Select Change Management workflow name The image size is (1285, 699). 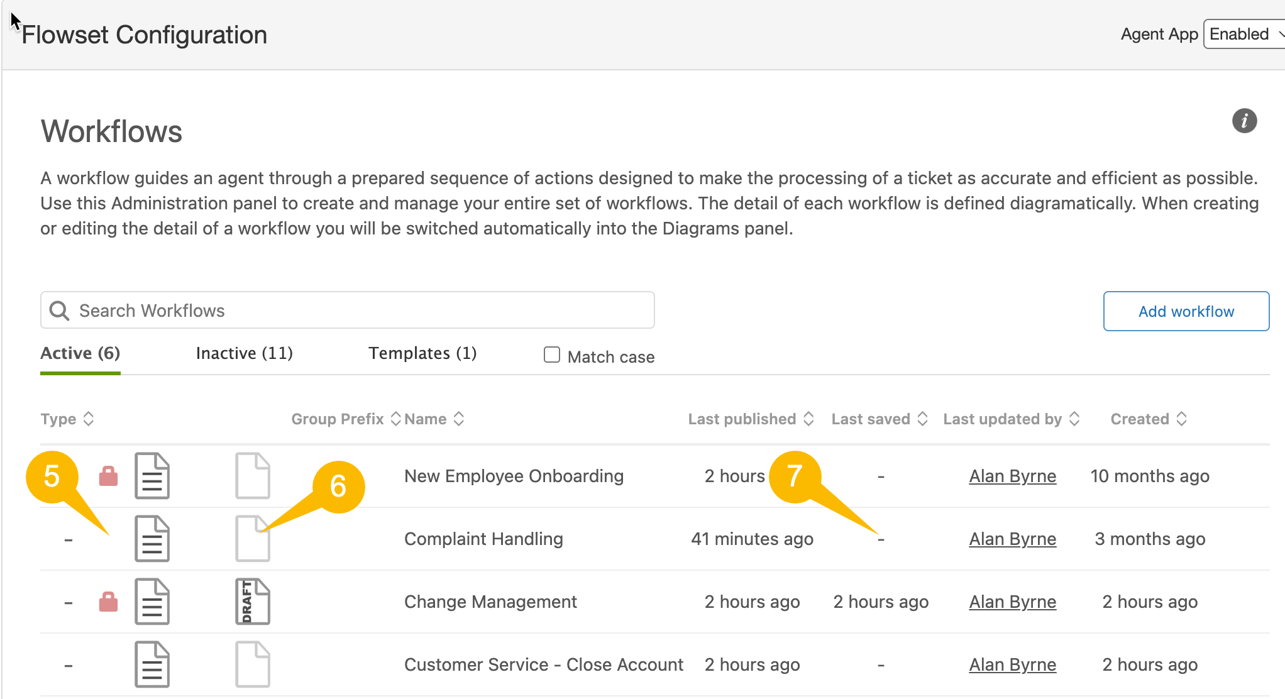click(x=490, y=602)
